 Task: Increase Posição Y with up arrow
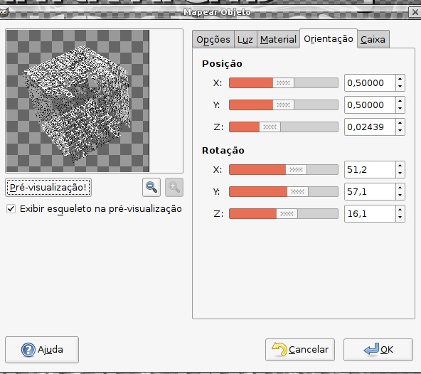pos(400,101)
